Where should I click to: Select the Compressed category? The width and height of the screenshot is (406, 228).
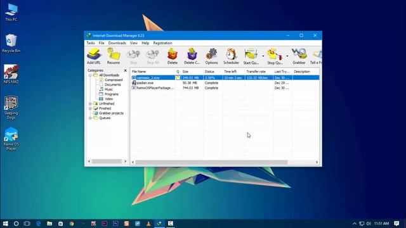point(114,80)
